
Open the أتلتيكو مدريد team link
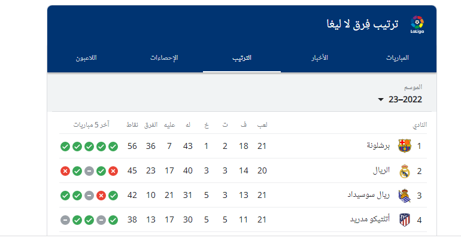[367, 220]
